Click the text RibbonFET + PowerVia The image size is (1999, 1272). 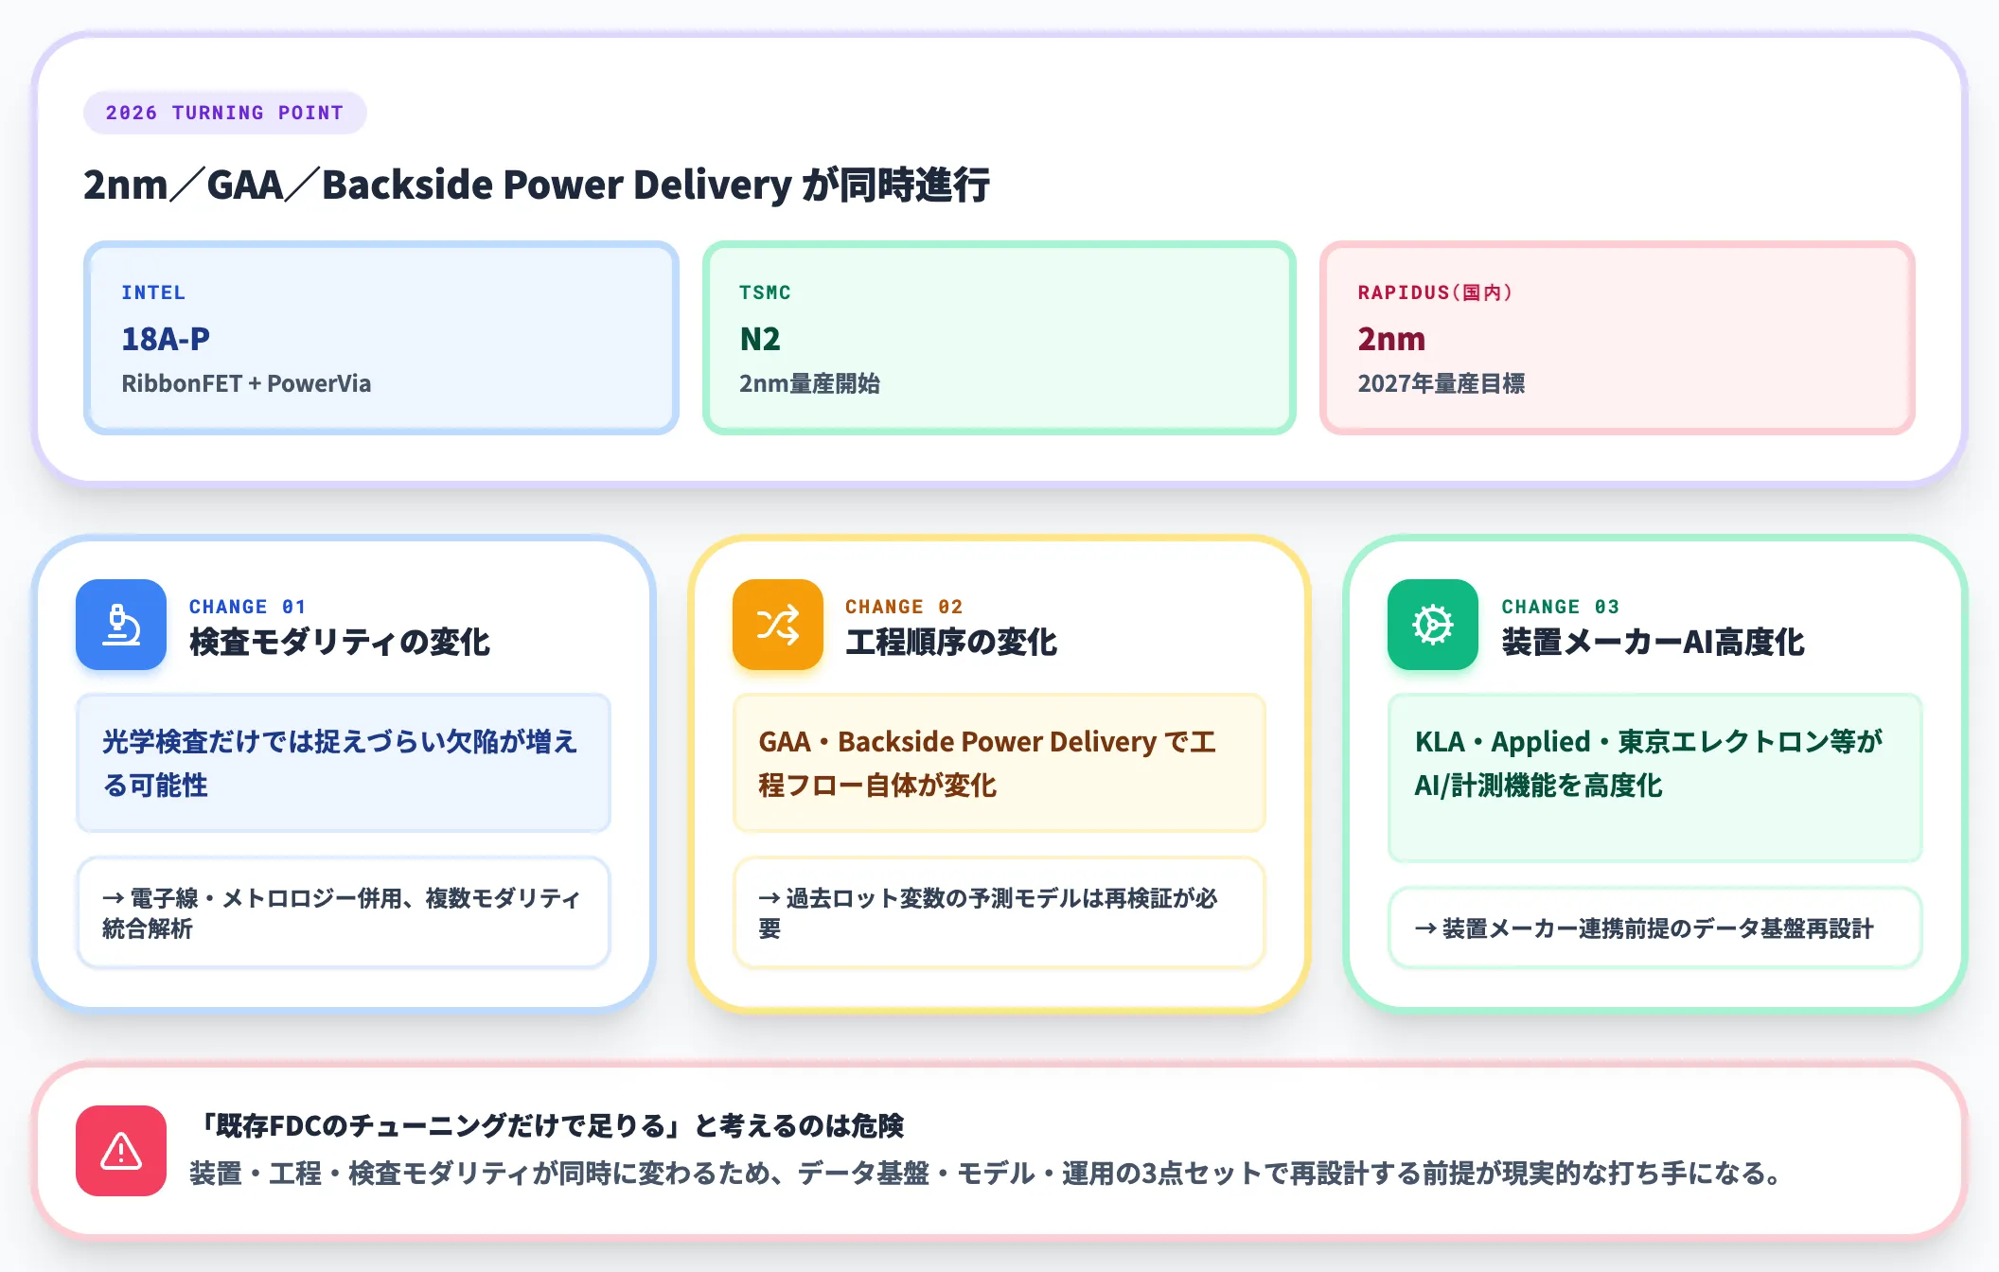246,383
